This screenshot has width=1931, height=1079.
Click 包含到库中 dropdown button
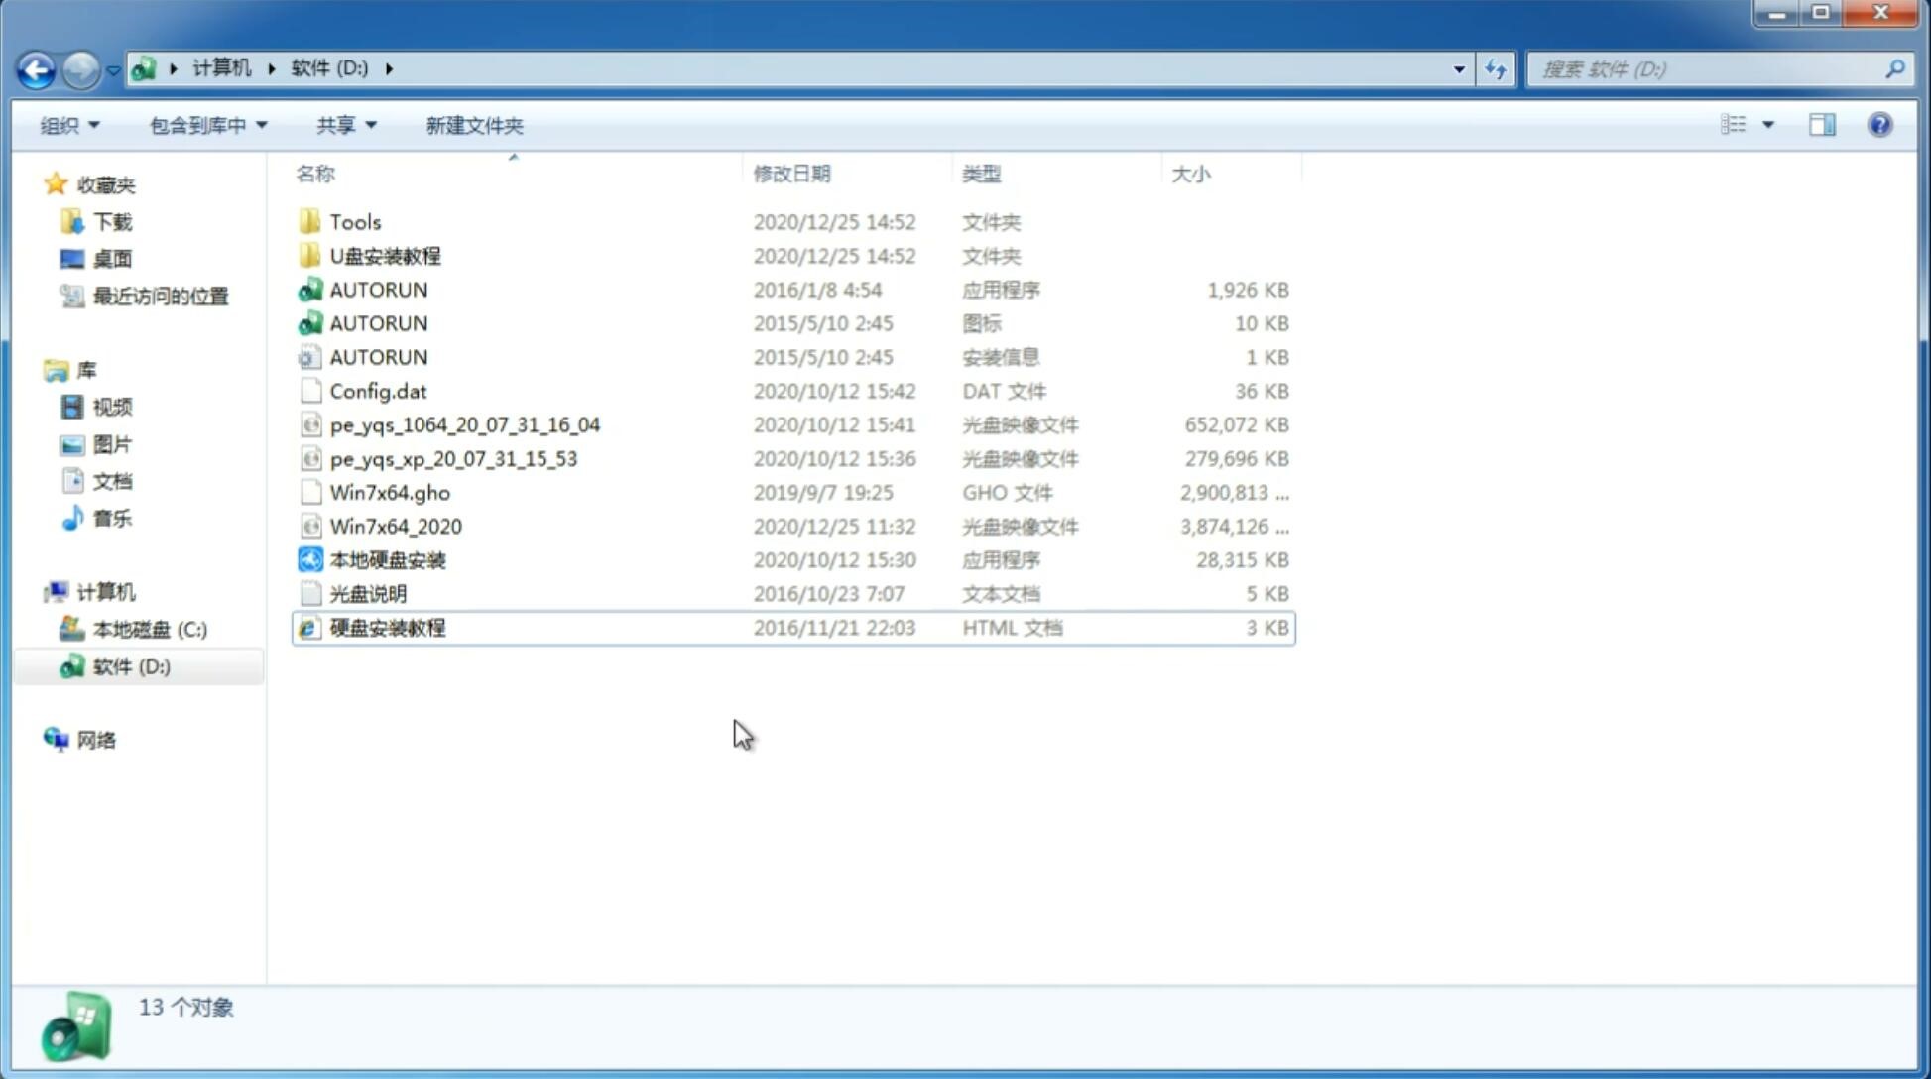(205, 125)
